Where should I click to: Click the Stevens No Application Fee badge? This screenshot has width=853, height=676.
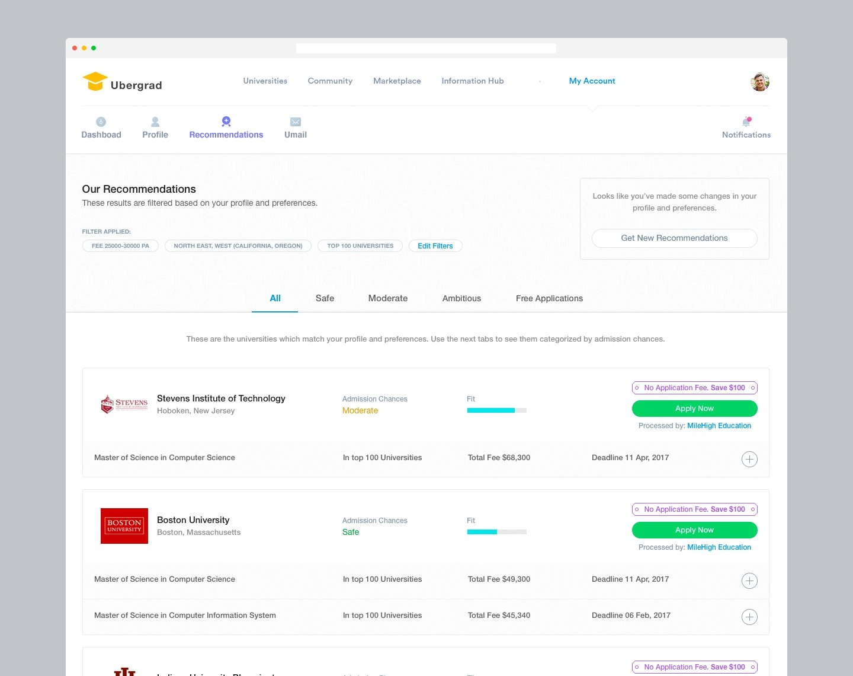695,388
